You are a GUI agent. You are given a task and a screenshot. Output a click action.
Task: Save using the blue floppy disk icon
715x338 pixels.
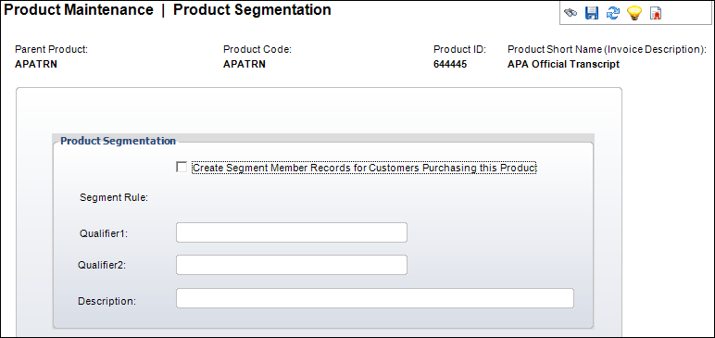[x=592, y=13]
